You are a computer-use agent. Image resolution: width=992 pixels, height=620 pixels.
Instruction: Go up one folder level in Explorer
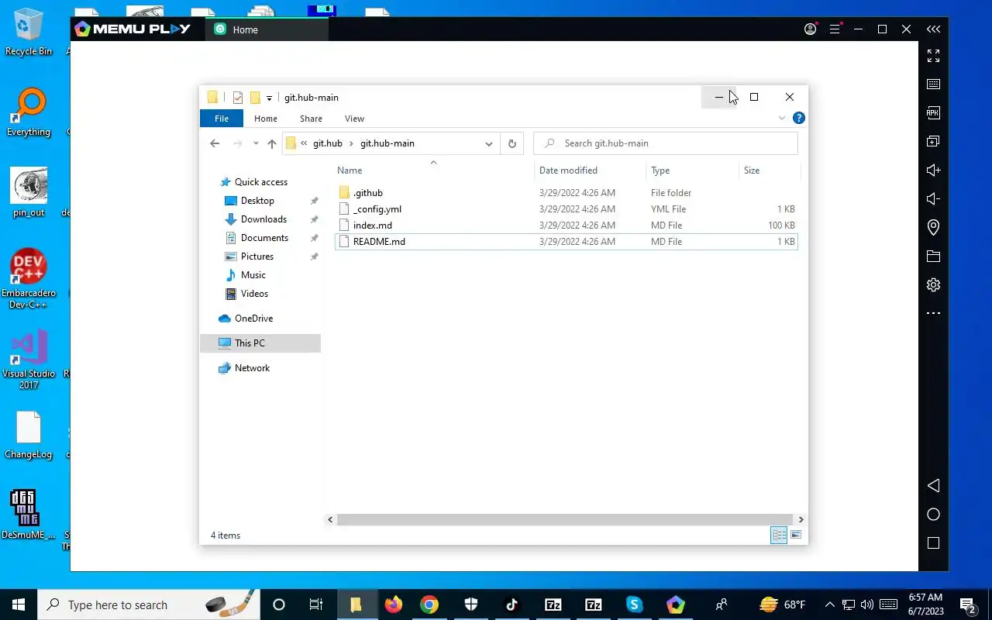point(272,143)
